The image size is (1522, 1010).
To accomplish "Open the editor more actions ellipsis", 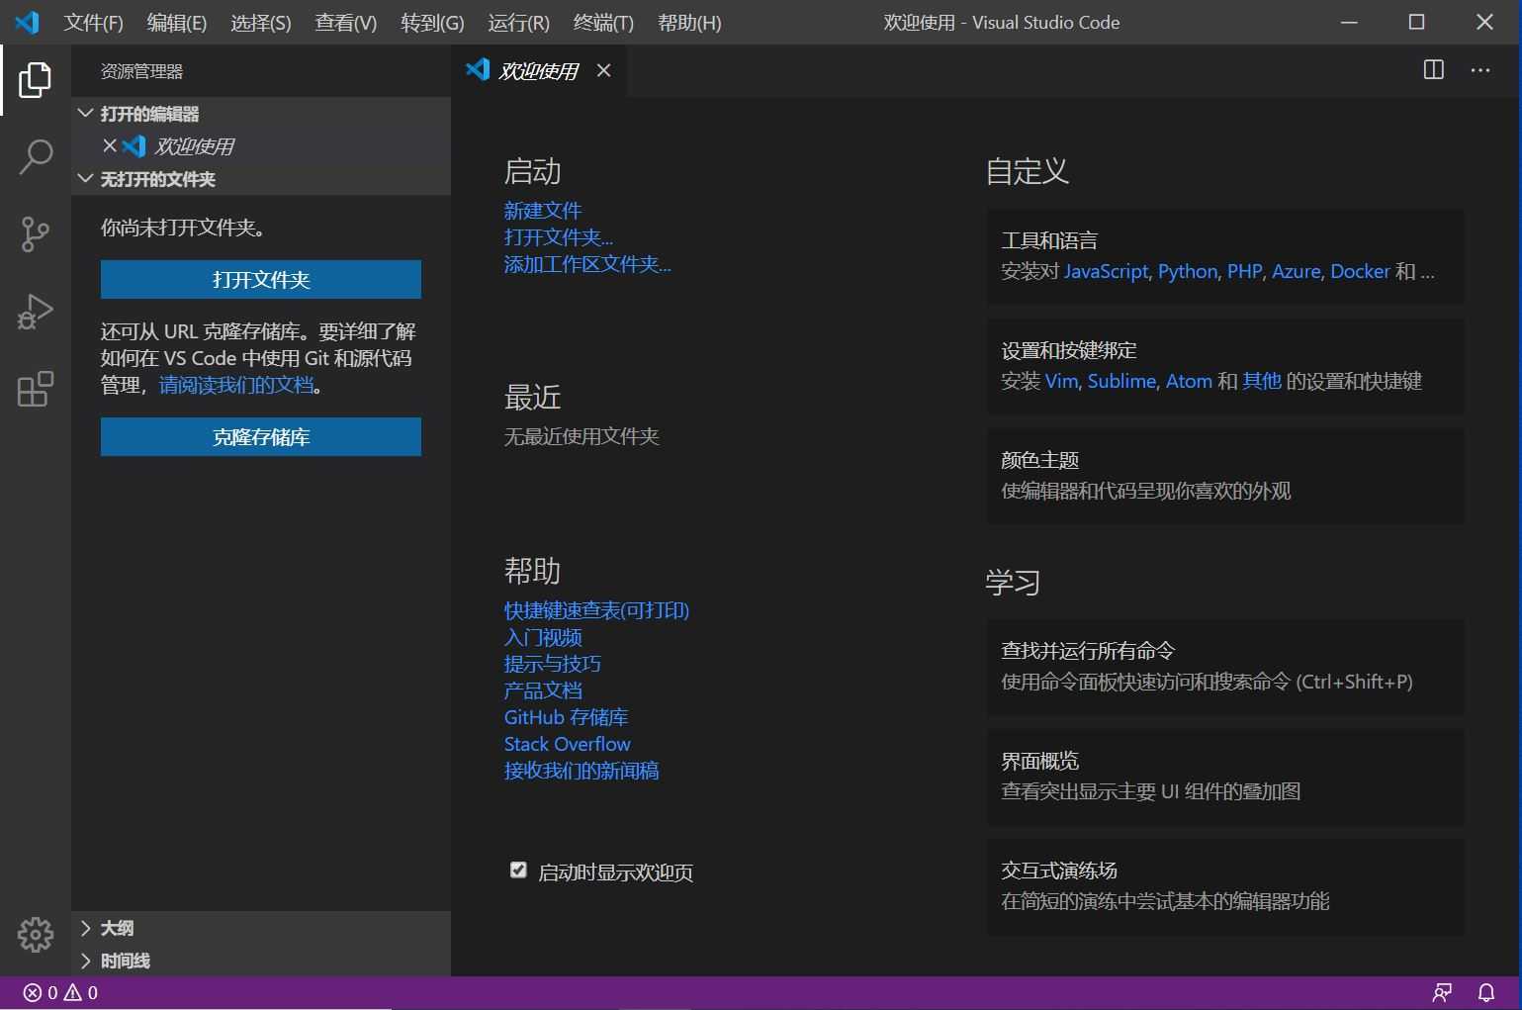I will [x=1480, y=70].
